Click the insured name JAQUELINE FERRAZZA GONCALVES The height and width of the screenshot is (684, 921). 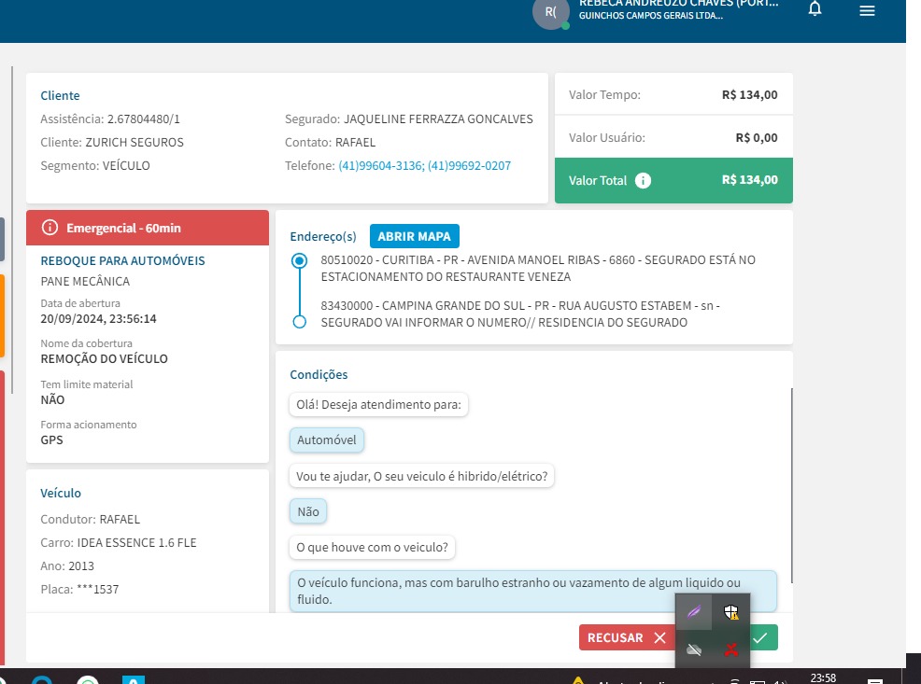pos(438,119)
